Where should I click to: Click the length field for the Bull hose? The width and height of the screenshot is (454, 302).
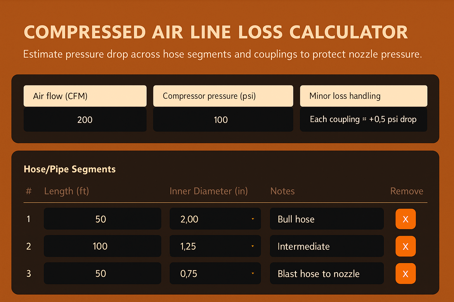102,219
